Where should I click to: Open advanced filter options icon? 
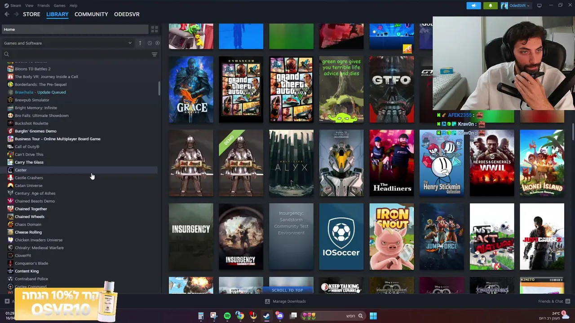155,54
